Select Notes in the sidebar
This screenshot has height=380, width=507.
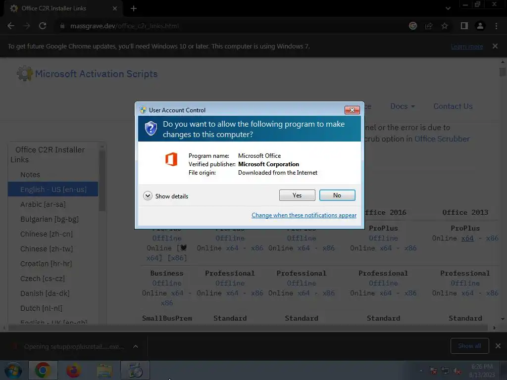tap(30, 175)
